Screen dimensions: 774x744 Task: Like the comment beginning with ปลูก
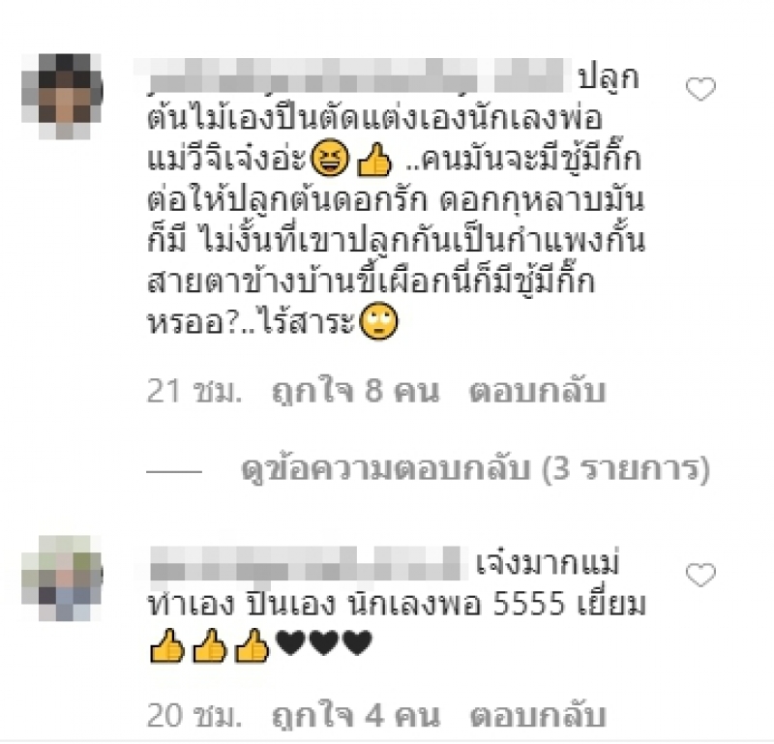click(700, 89)
